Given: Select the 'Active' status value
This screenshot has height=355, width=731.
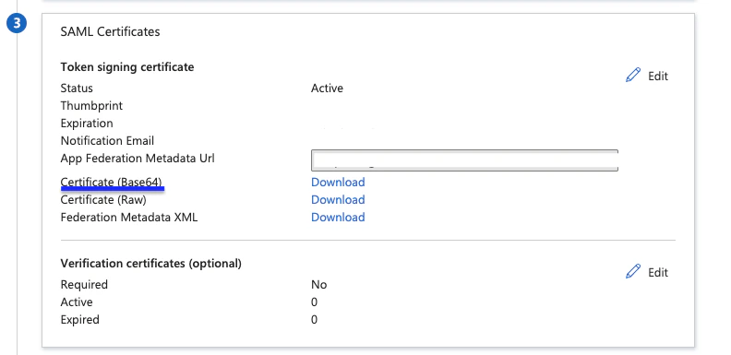Looking at the screenshot, I should 328,88.
